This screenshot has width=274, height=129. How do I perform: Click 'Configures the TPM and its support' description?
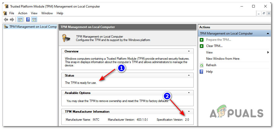(x=113, y=40)
